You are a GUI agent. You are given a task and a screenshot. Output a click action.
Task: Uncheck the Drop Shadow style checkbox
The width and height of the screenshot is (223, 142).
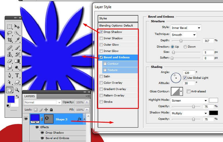coord(101,32)
